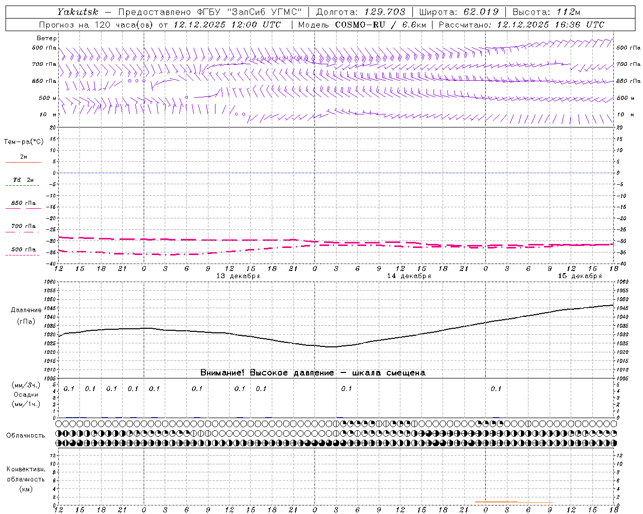Click the Ветер section label
The height and width of the screenshot is (514, 643).
click(x=46, y=38)
